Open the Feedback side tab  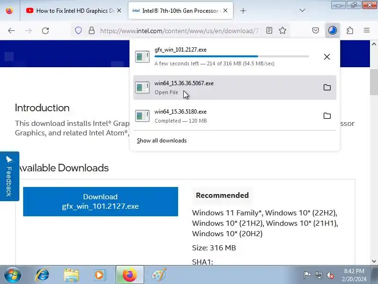[x=9, y=176]
